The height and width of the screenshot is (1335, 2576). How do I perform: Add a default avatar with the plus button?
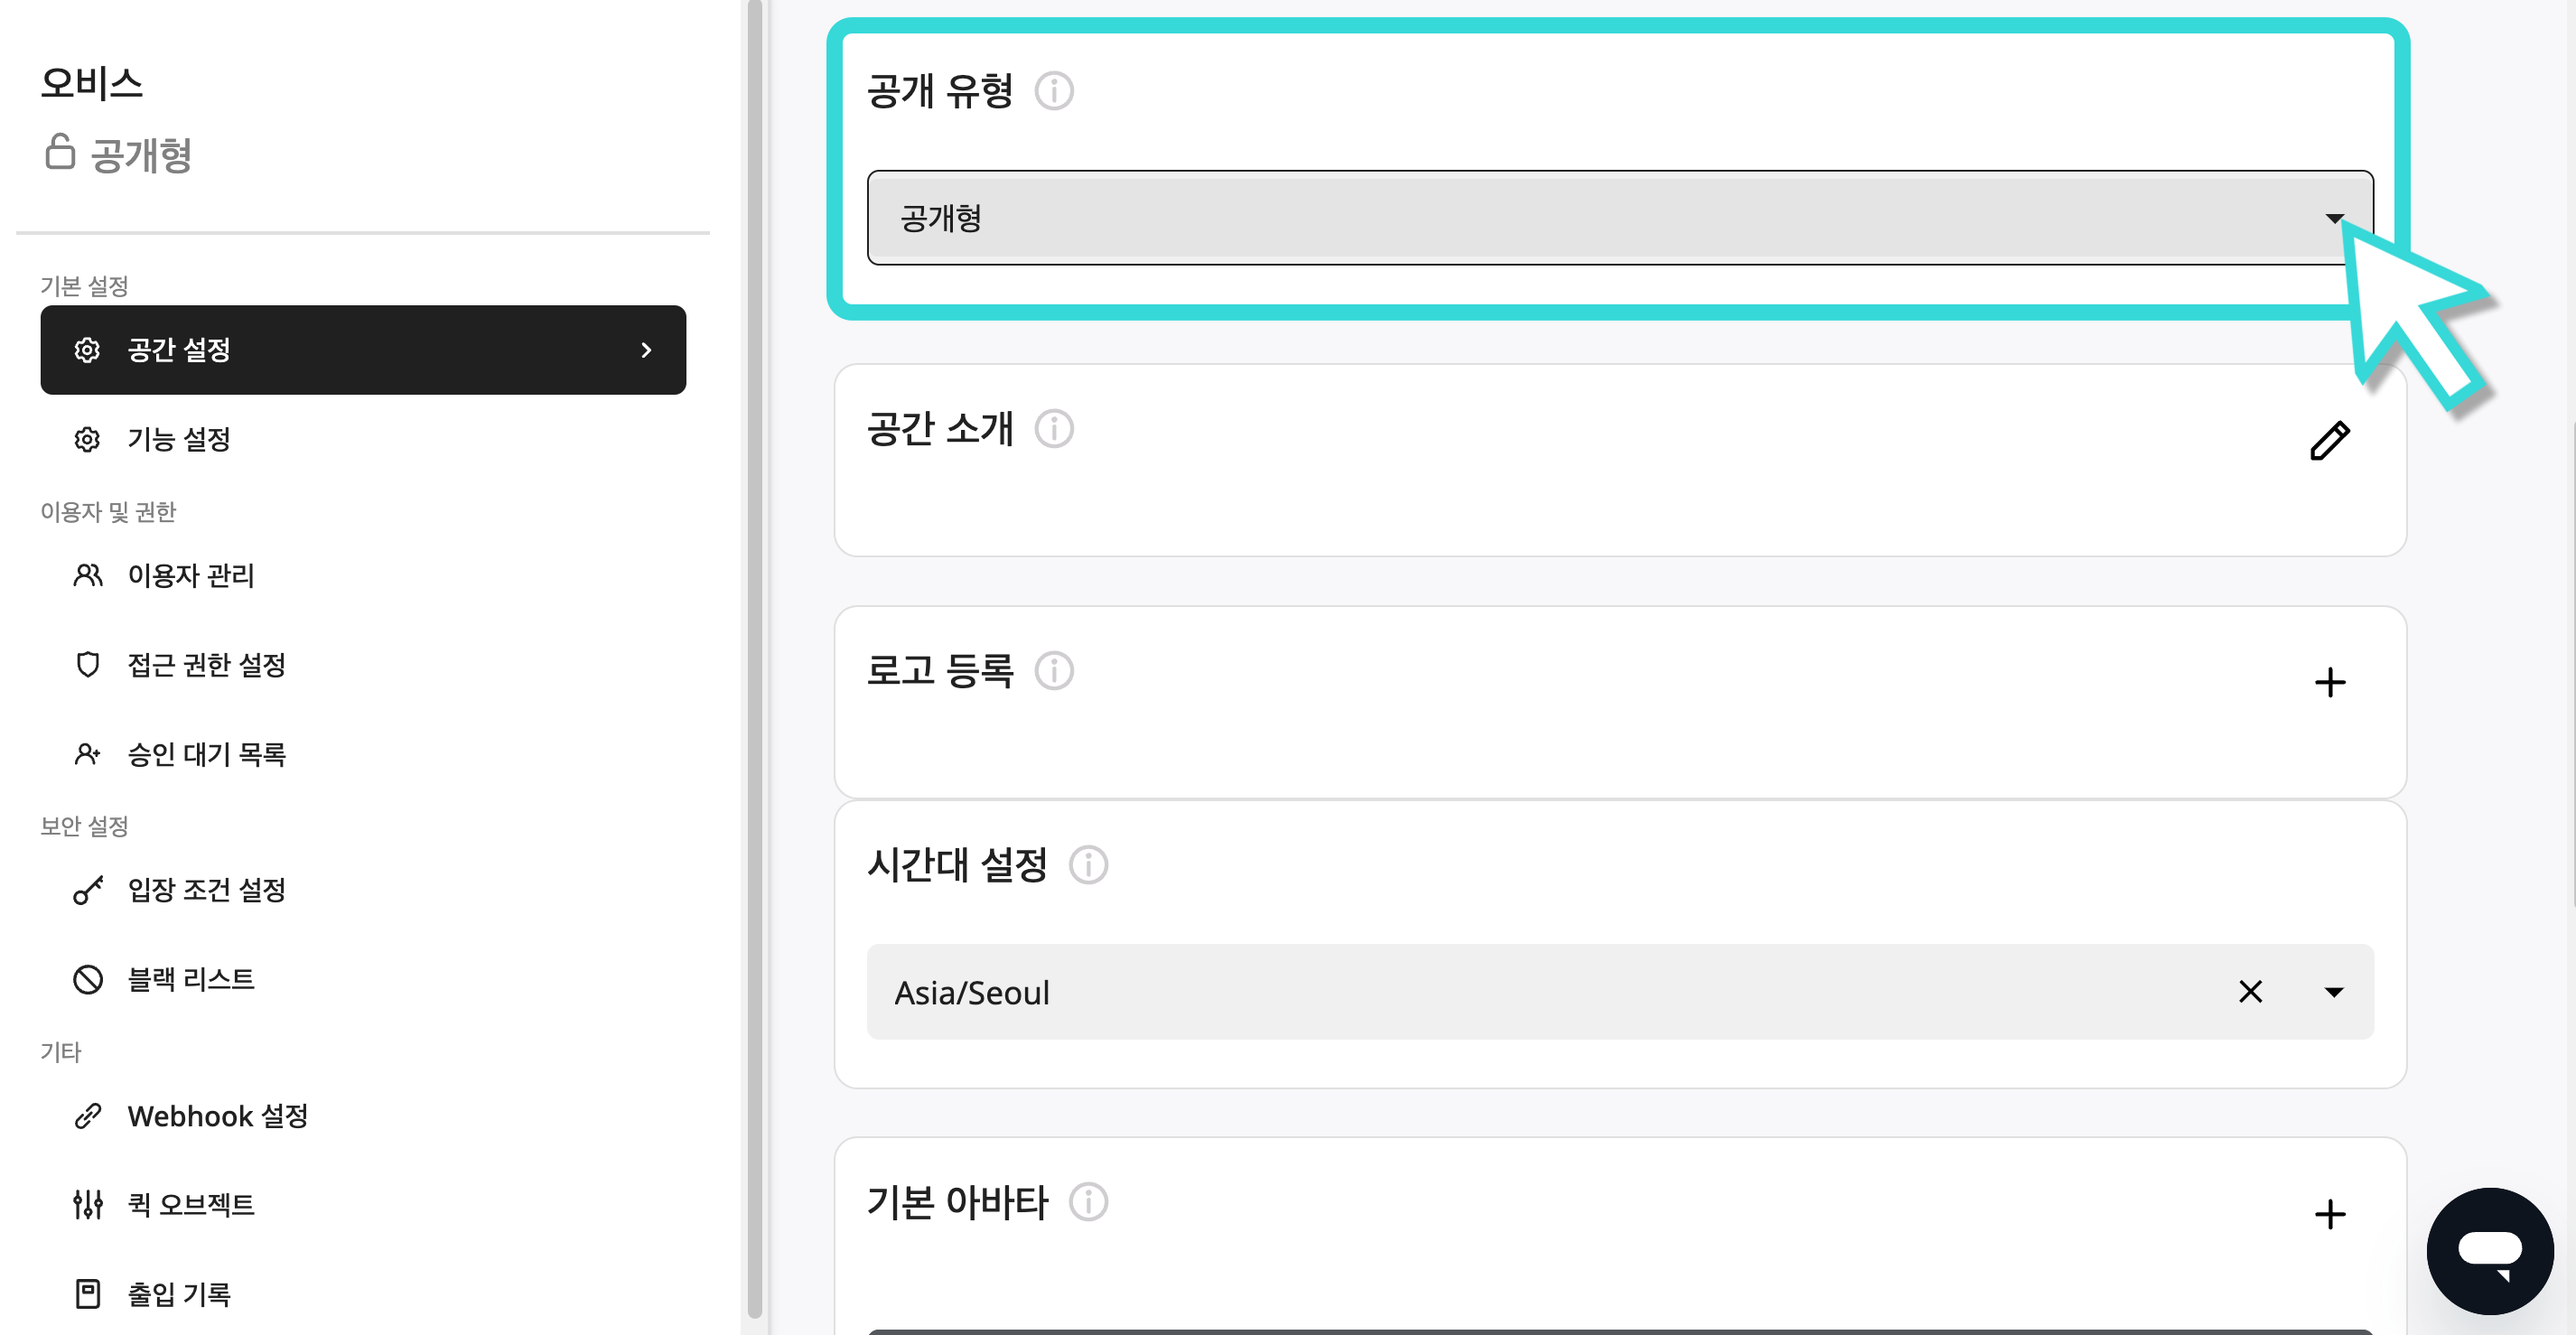point(2331,1214)
